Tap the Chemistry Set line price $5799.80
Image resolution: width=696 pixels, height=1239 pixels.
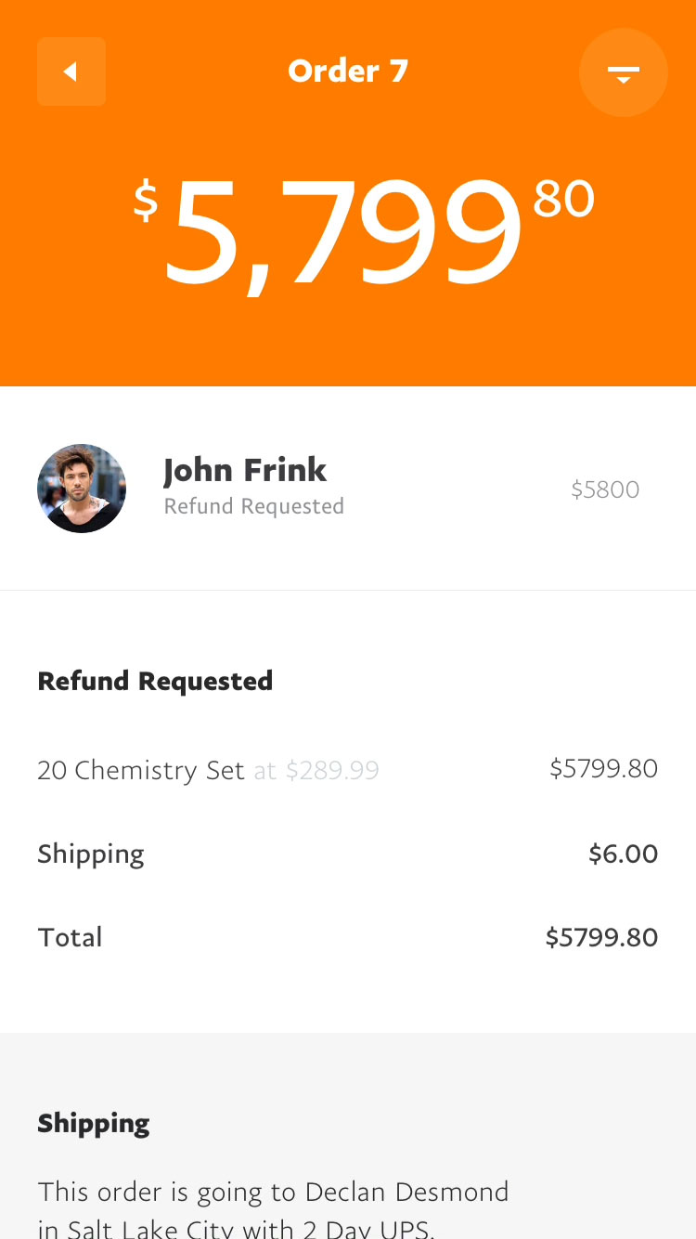tap(603, 768)
